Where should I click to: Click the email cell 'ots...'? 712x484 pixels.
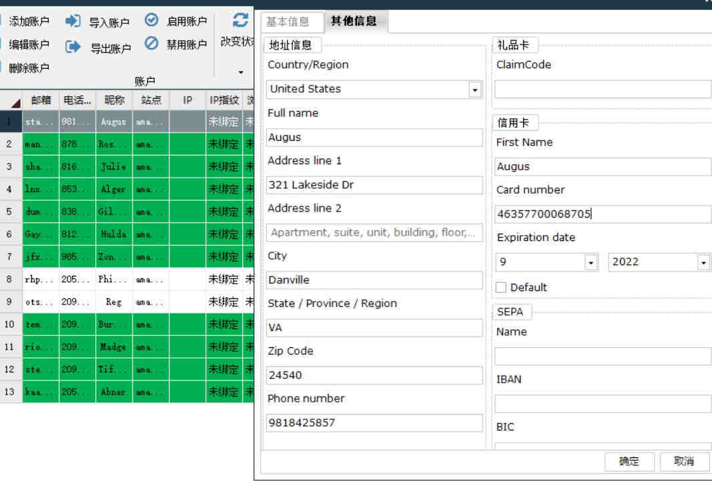(41, 302)
